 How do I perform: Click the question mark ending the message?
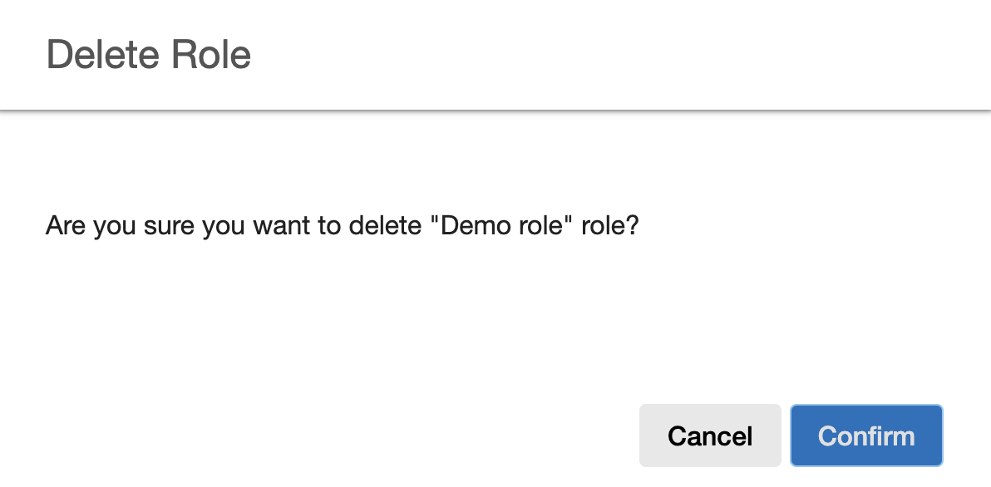632,225
